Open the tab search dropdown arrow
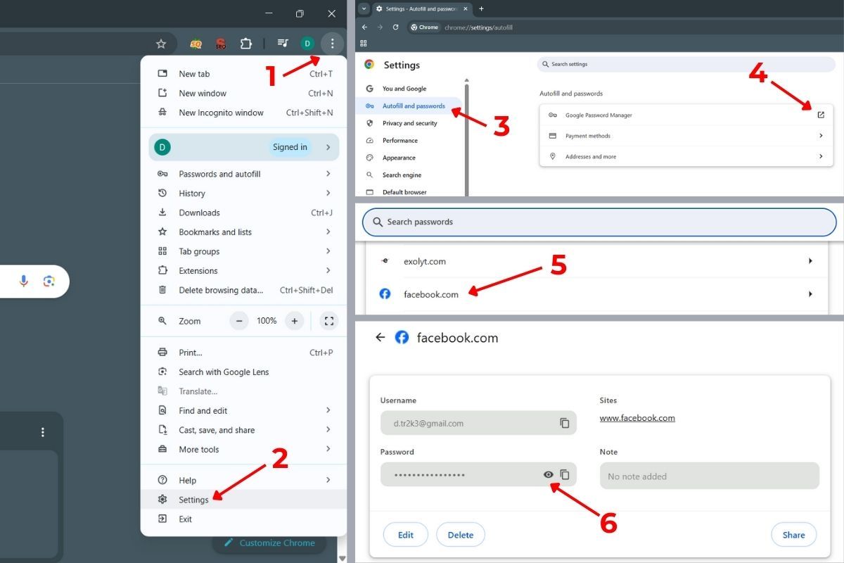 click(x=364, y=8)
